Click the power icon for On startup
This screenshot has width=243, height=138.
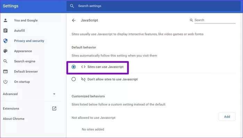tap(6, 82)
